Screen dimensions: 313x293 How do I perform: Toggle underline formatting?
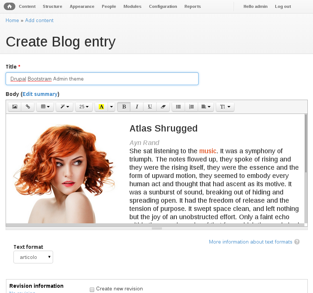tap(150, 107)
